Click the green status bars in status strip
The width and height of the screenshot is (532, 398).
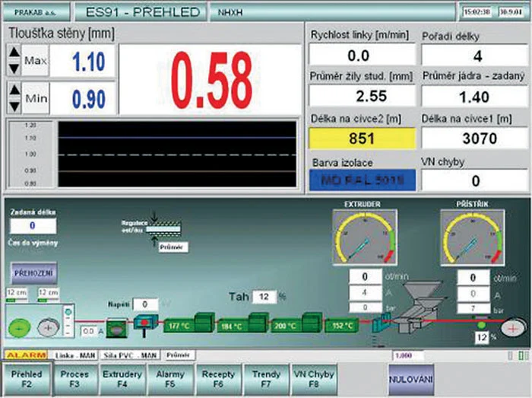[x=523, y=356]
